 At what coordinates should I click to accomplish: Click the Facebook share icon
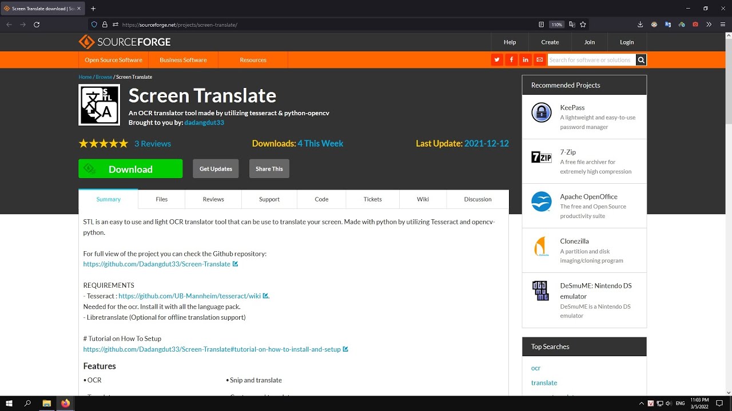coord(511,60)
